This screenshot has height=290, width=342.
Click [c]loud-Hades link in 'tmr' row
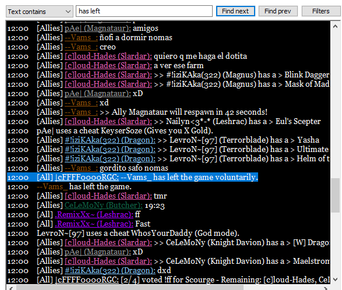[x=108, y=196]
